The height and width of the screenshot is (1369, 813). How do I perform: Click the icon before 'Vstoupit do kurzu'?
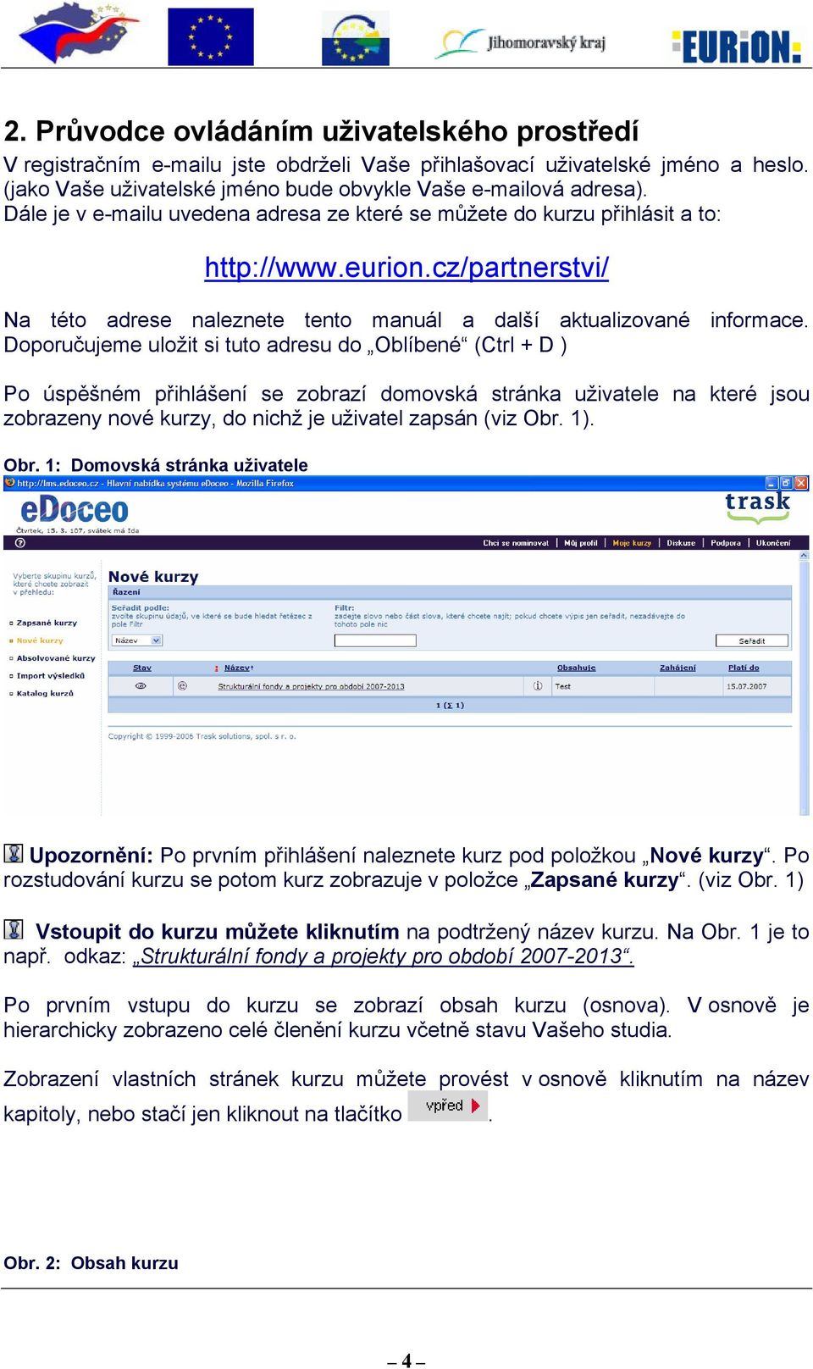14,929
